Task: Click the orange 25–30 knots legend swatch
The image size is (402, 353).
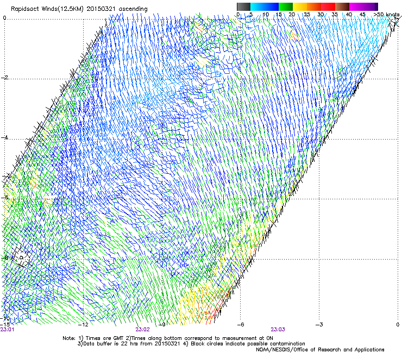Action: coord(314,7)
